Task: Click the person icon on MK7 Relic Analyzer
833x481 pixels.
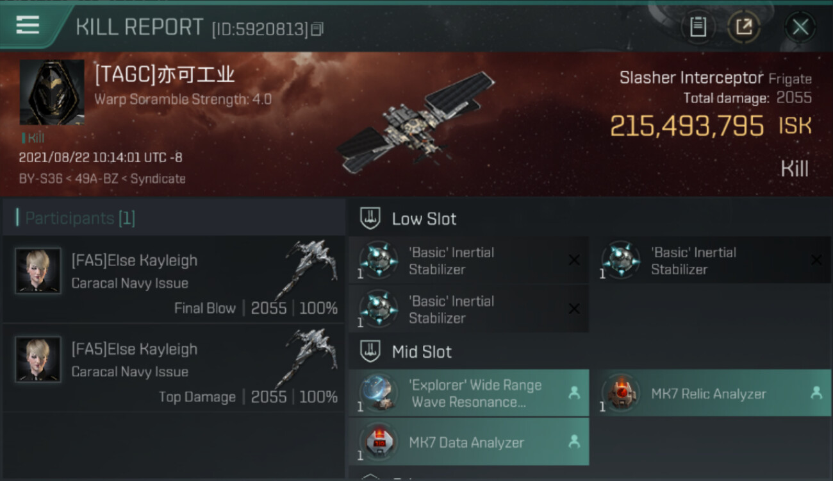Action: click(816, 392)
